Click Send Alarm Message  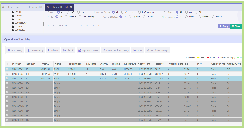(158, 51)
